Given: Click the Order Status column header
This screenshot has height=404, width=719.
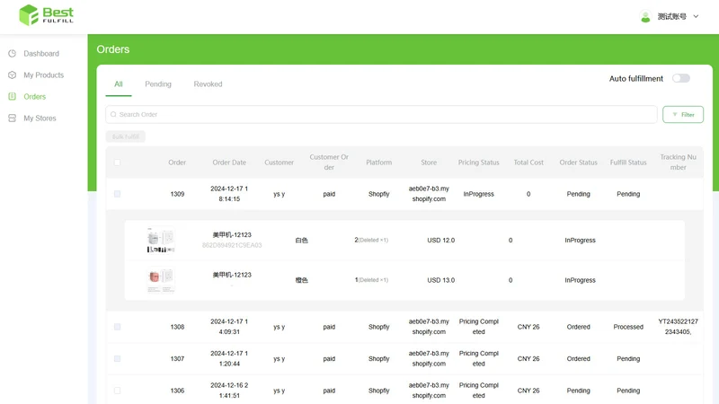Looking at the screenshot, I should [578, 162].
